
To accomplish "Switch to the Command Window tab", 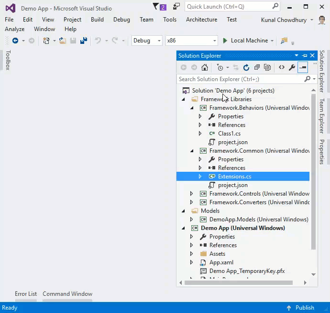I will tap(67, 294).
